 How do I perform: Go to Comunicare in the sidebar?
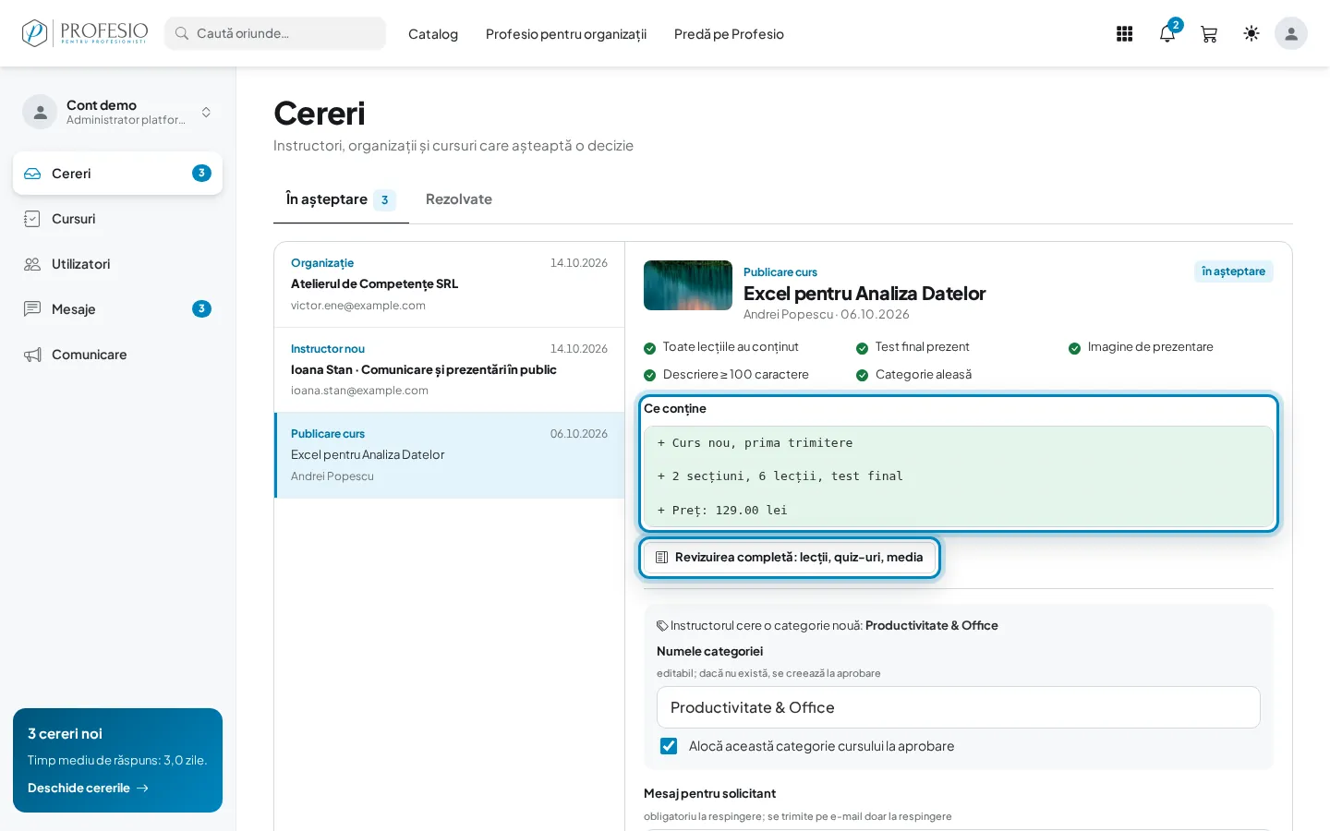[x=117, y=355]
